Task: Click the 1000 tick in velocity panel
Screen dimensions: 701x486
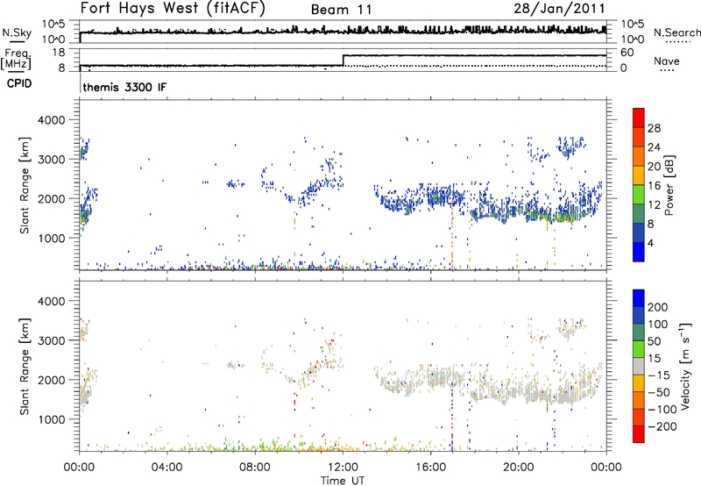Action: 51,419
